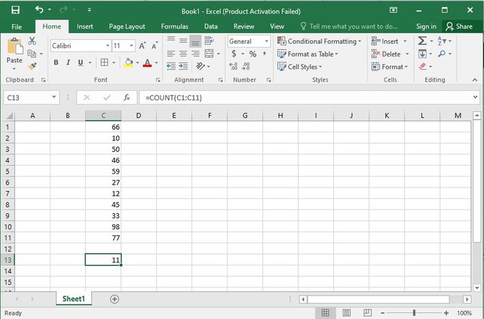484x319 pixels.
Task: Open the Fill Color yellow swatch
Action: click(x=129, y=63)
